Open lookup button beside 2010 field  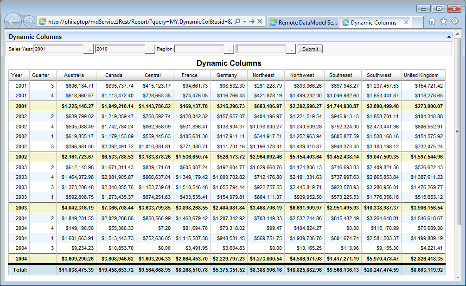tap(150, 49)
